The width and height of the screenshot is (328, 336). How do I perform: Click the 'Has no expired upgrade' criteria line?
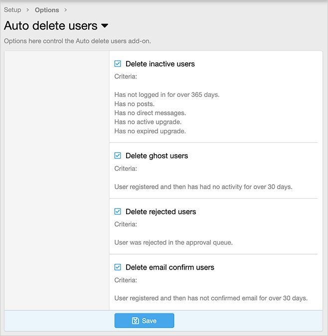click(x=150, y=131)
